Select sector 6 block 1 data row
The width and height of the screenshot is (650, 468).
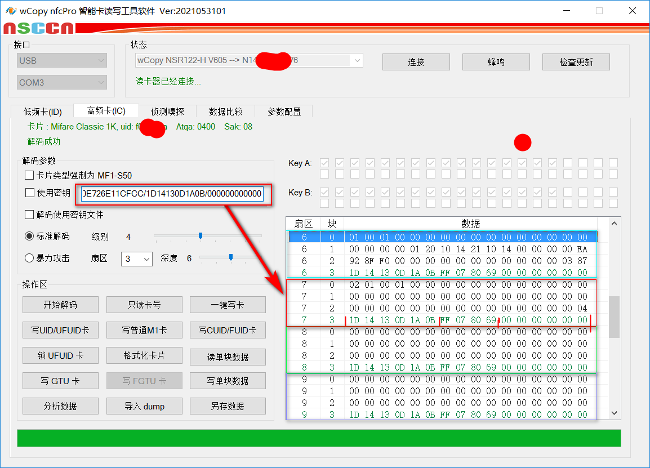(443, 249)
